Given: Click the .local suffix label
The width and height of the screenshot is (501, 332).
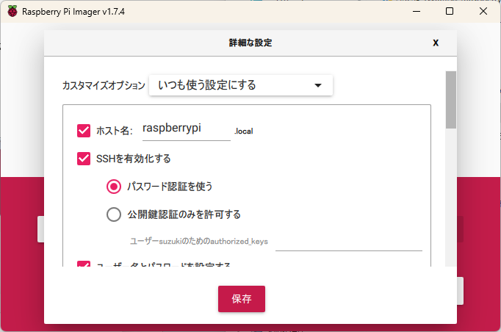Looking at the screenshot, I should [244, 131].
